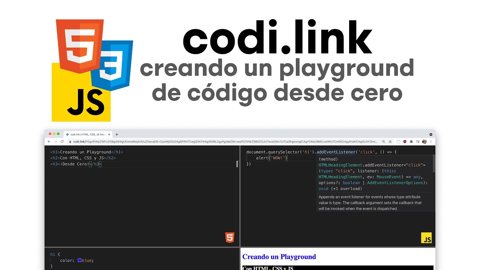Screen dimensions: 480x270
Task: Click the 'h1 {' selector in CSS editor
Action: tap(55, 254)
